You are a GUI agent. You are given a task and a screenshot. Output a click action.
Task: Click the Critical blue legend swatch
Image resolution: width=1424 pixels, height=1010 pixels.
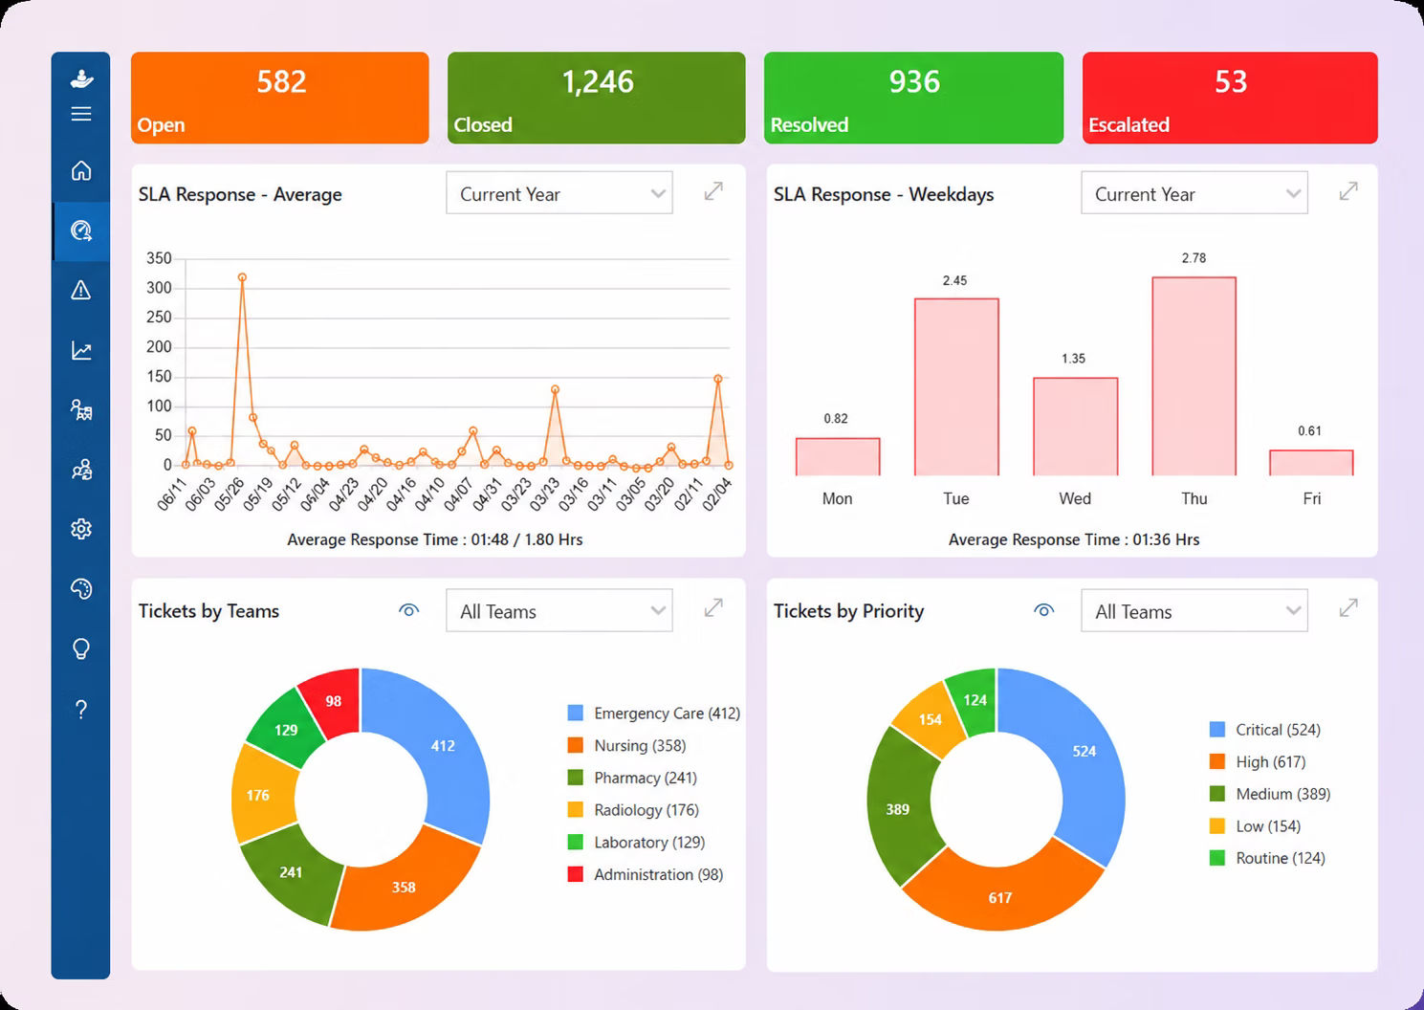(x=1217, y=729)
